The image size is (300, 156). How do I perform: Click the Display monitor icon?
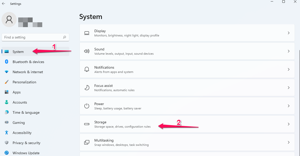87,33
